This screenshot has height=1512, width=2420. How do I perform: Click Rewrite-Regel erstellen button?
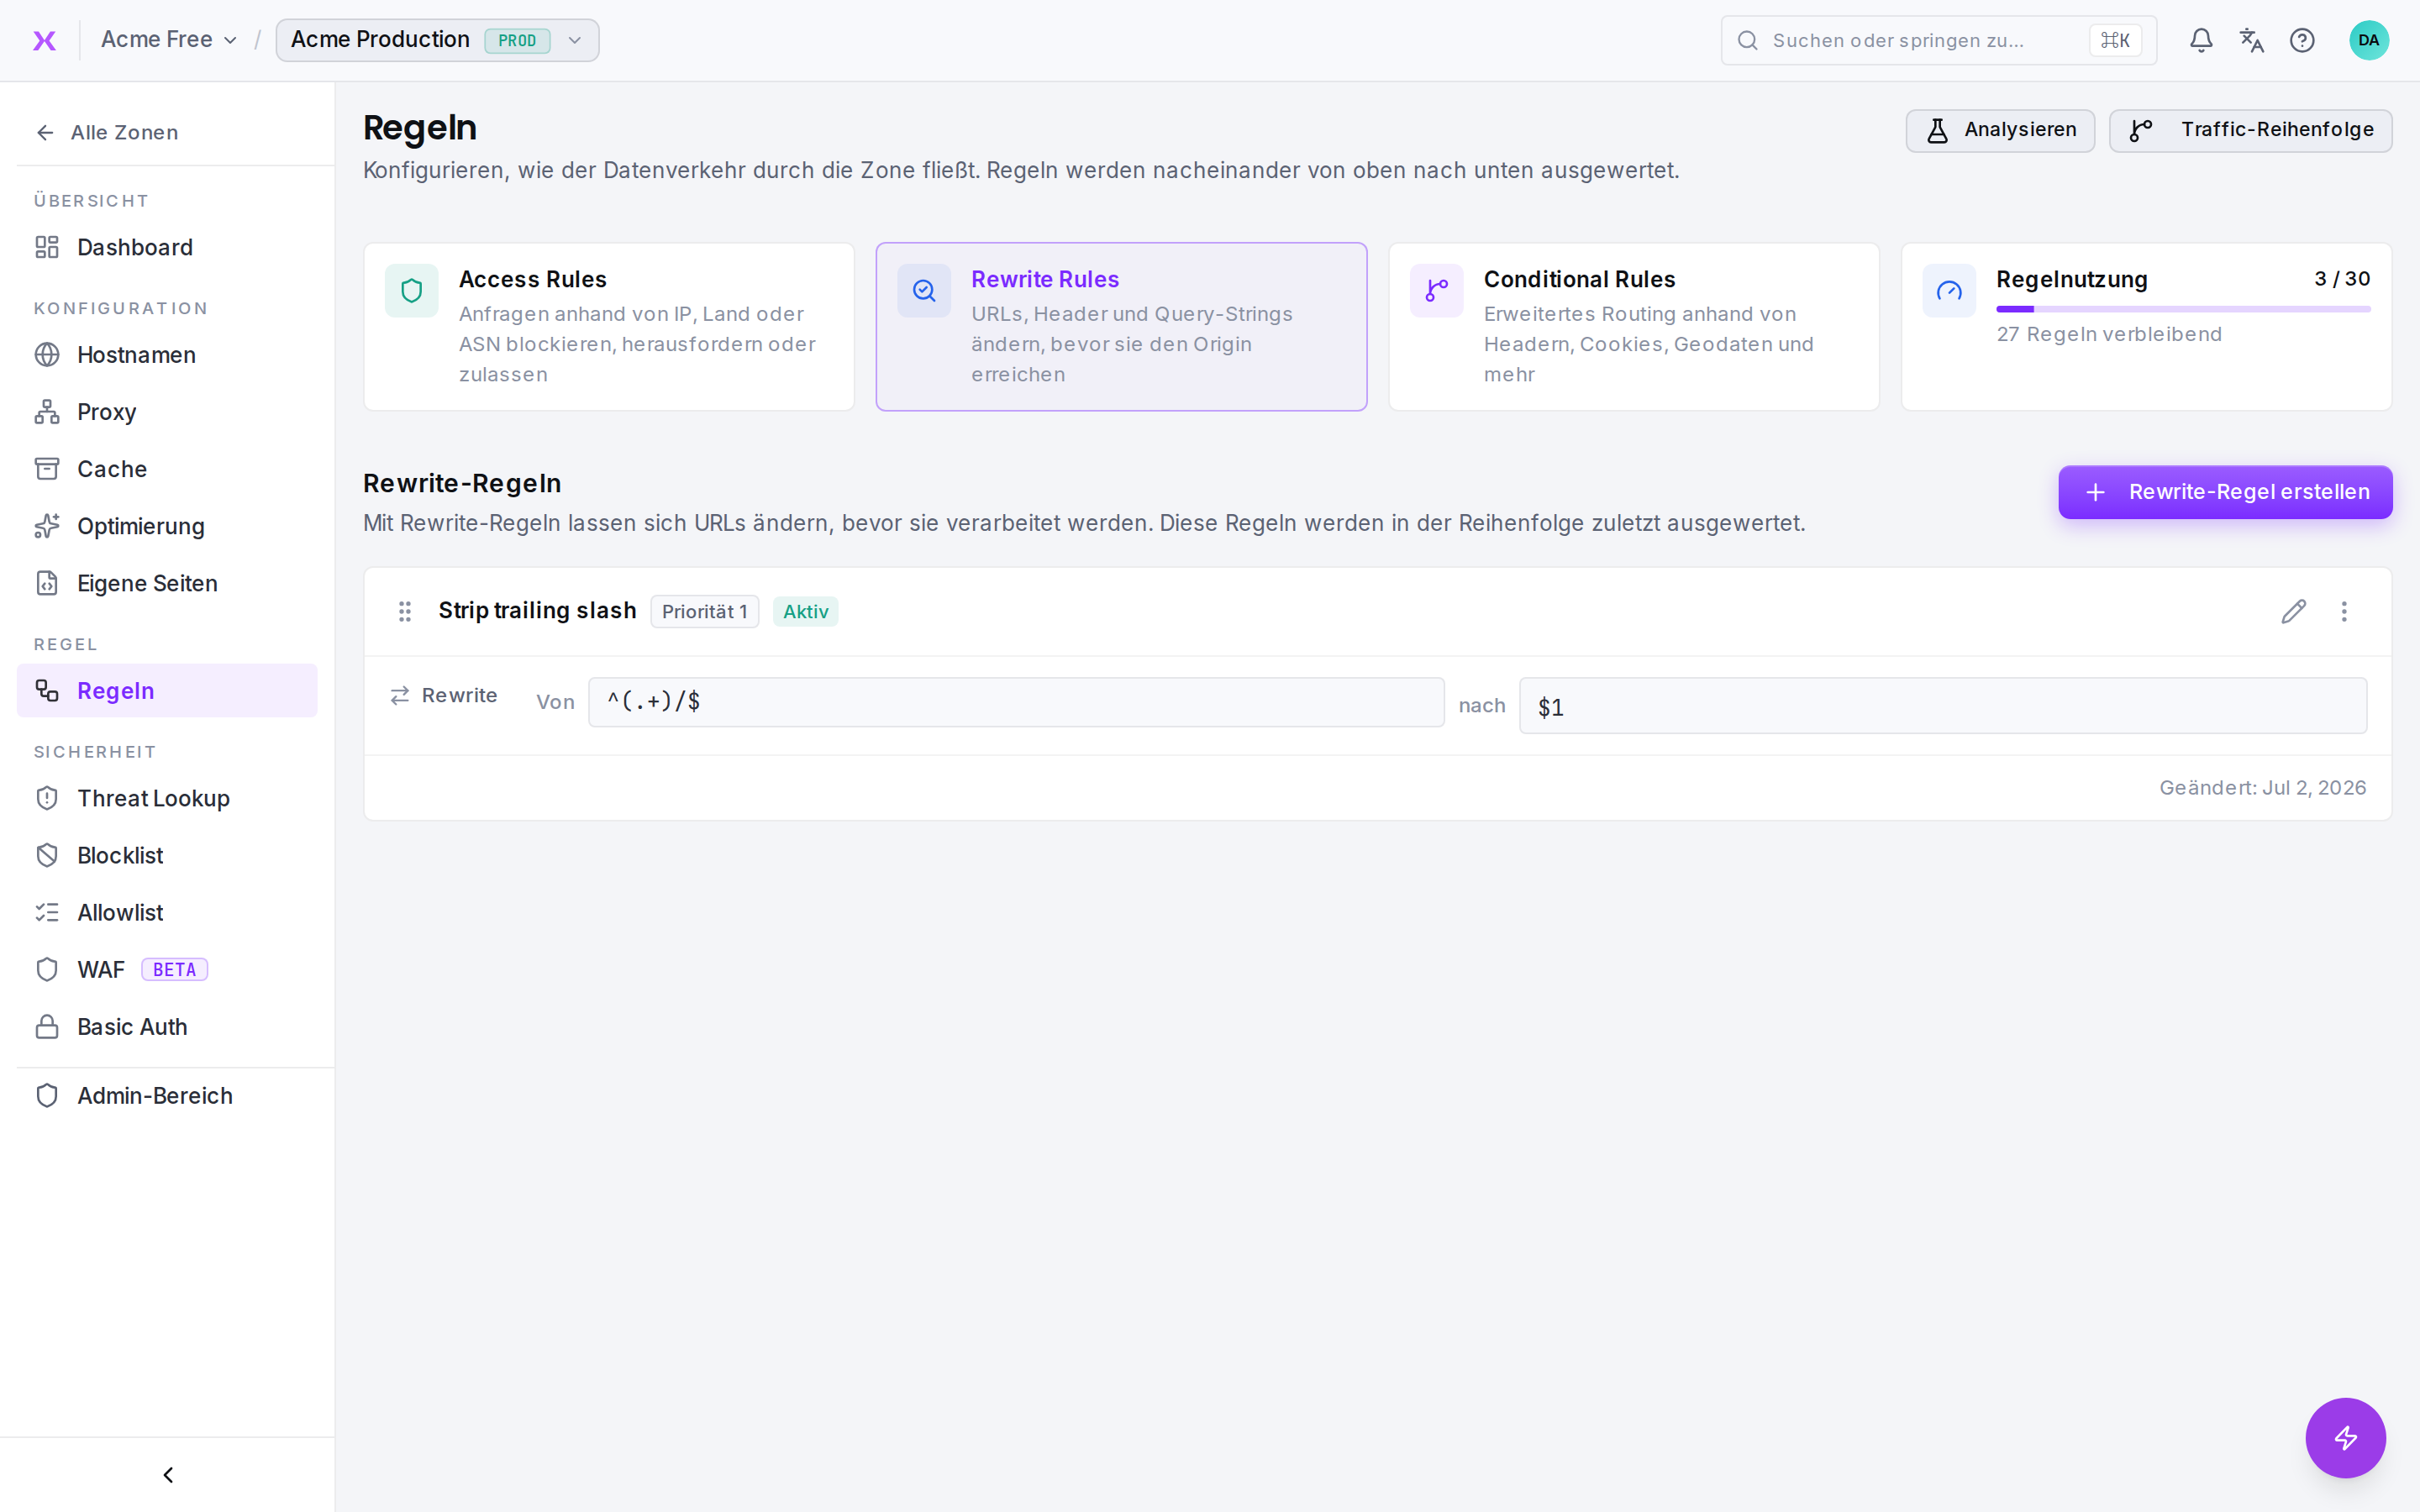pyautogui.click(x=2224, y=492)
